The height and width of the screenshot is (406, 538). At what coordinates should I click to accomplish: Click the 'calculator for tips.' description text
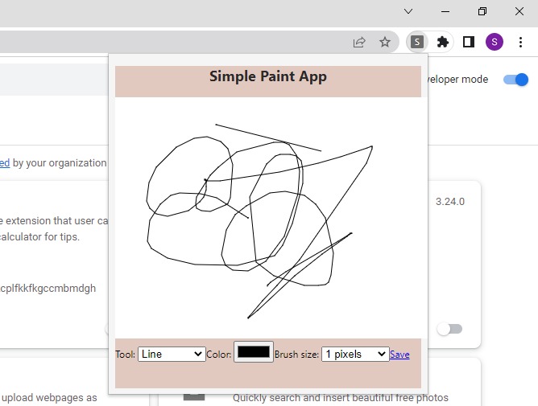tap(39, 236)
